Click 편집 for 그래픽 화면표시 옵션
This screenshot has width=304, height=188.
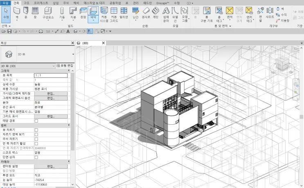(x=51, y=98)
